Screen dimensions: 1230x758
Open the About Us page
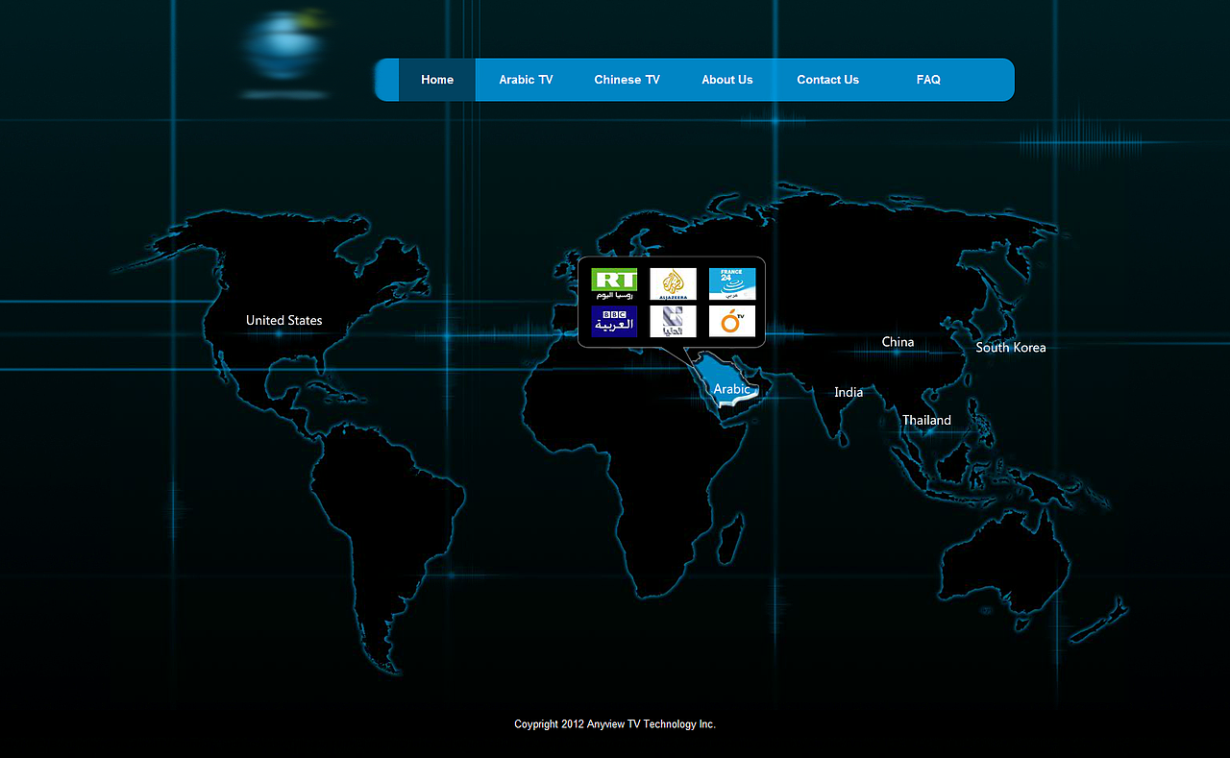(x=727, y=80)
